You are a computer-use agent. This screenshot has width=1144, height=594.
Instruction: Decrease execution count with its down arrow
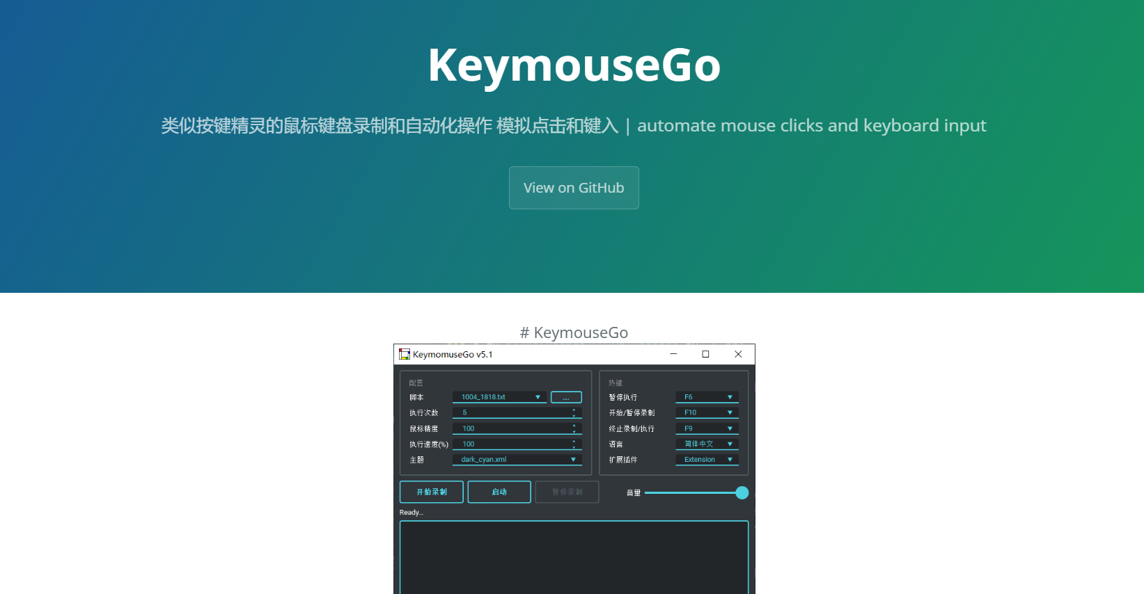click(574, 416)
